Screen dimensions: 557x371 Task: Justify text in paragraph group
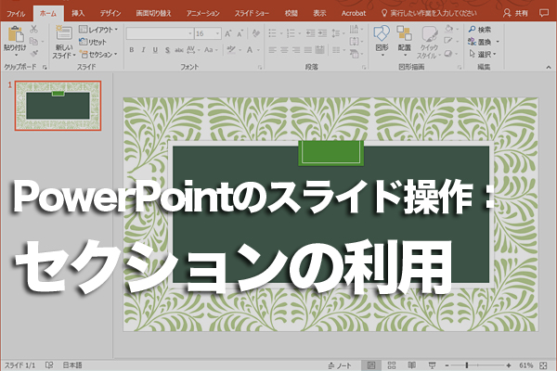click(x=308, y=50)
